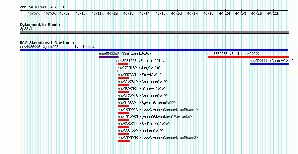This screenshot has height=154, width=298.
Task: Click the red nsv6362263 variant bar
Action: [x=248, y=57]
